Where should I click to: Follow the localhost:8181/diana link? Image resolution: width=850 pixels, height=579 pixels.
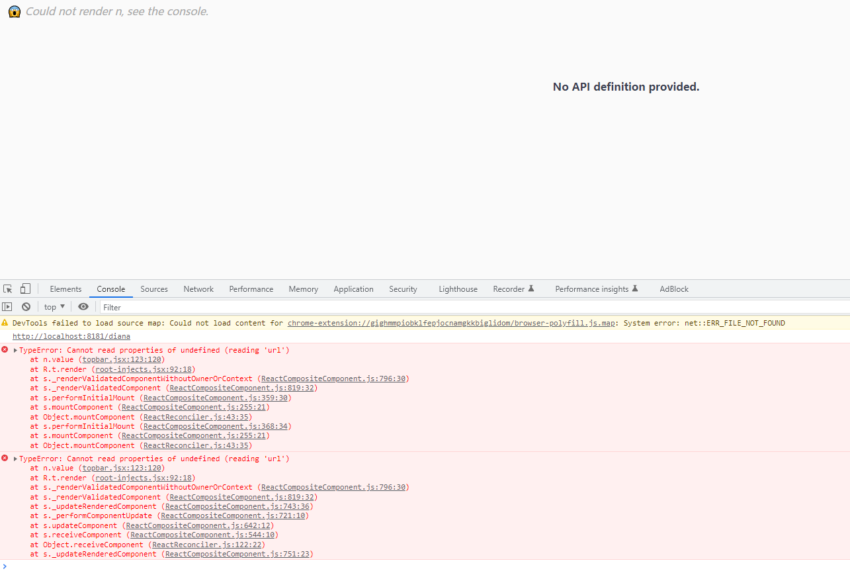(x=71, y=335)
